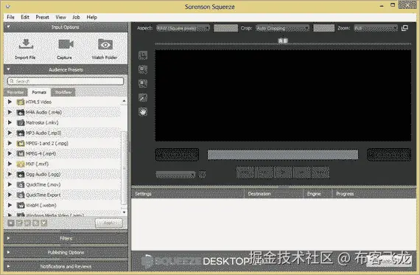Screen dimensions: 420x275
Task: Expand the QuickTime Export group
Action: point(10,195)
